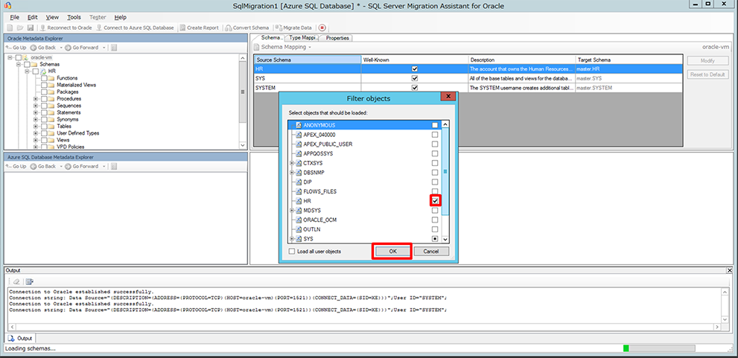Click OK in Filter objects dialog

click(392, 252)
